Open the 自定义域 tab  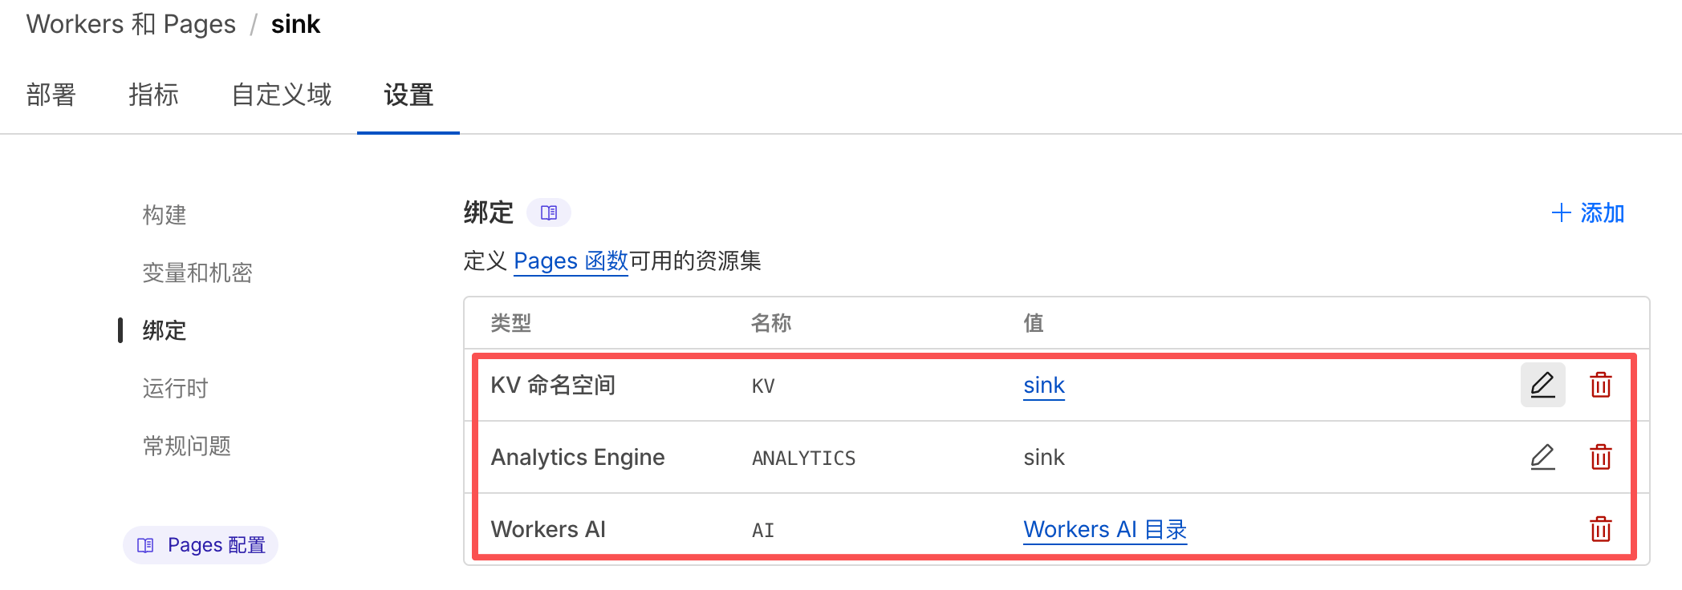click(x=281, y=95)
